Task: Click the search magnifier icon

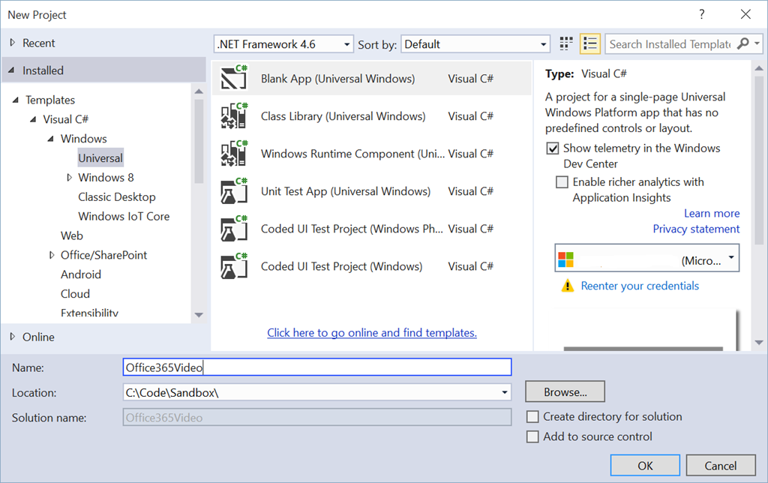Action: click(x=742, y=43)
